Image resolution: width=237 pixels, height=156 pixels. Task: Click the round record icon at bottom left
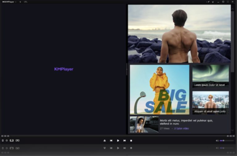click(7, 140)
